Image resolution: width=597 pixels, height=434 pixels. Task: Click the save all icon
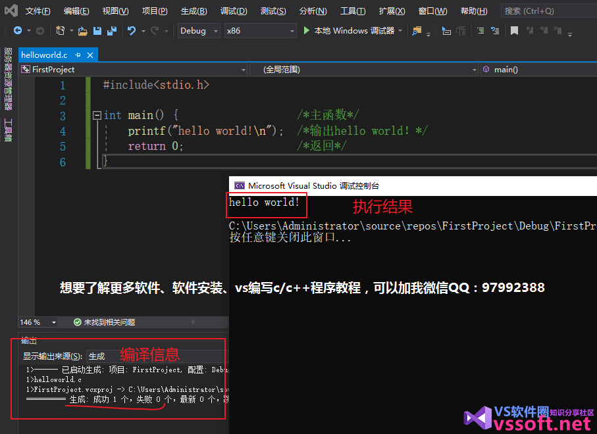(112, 31)
